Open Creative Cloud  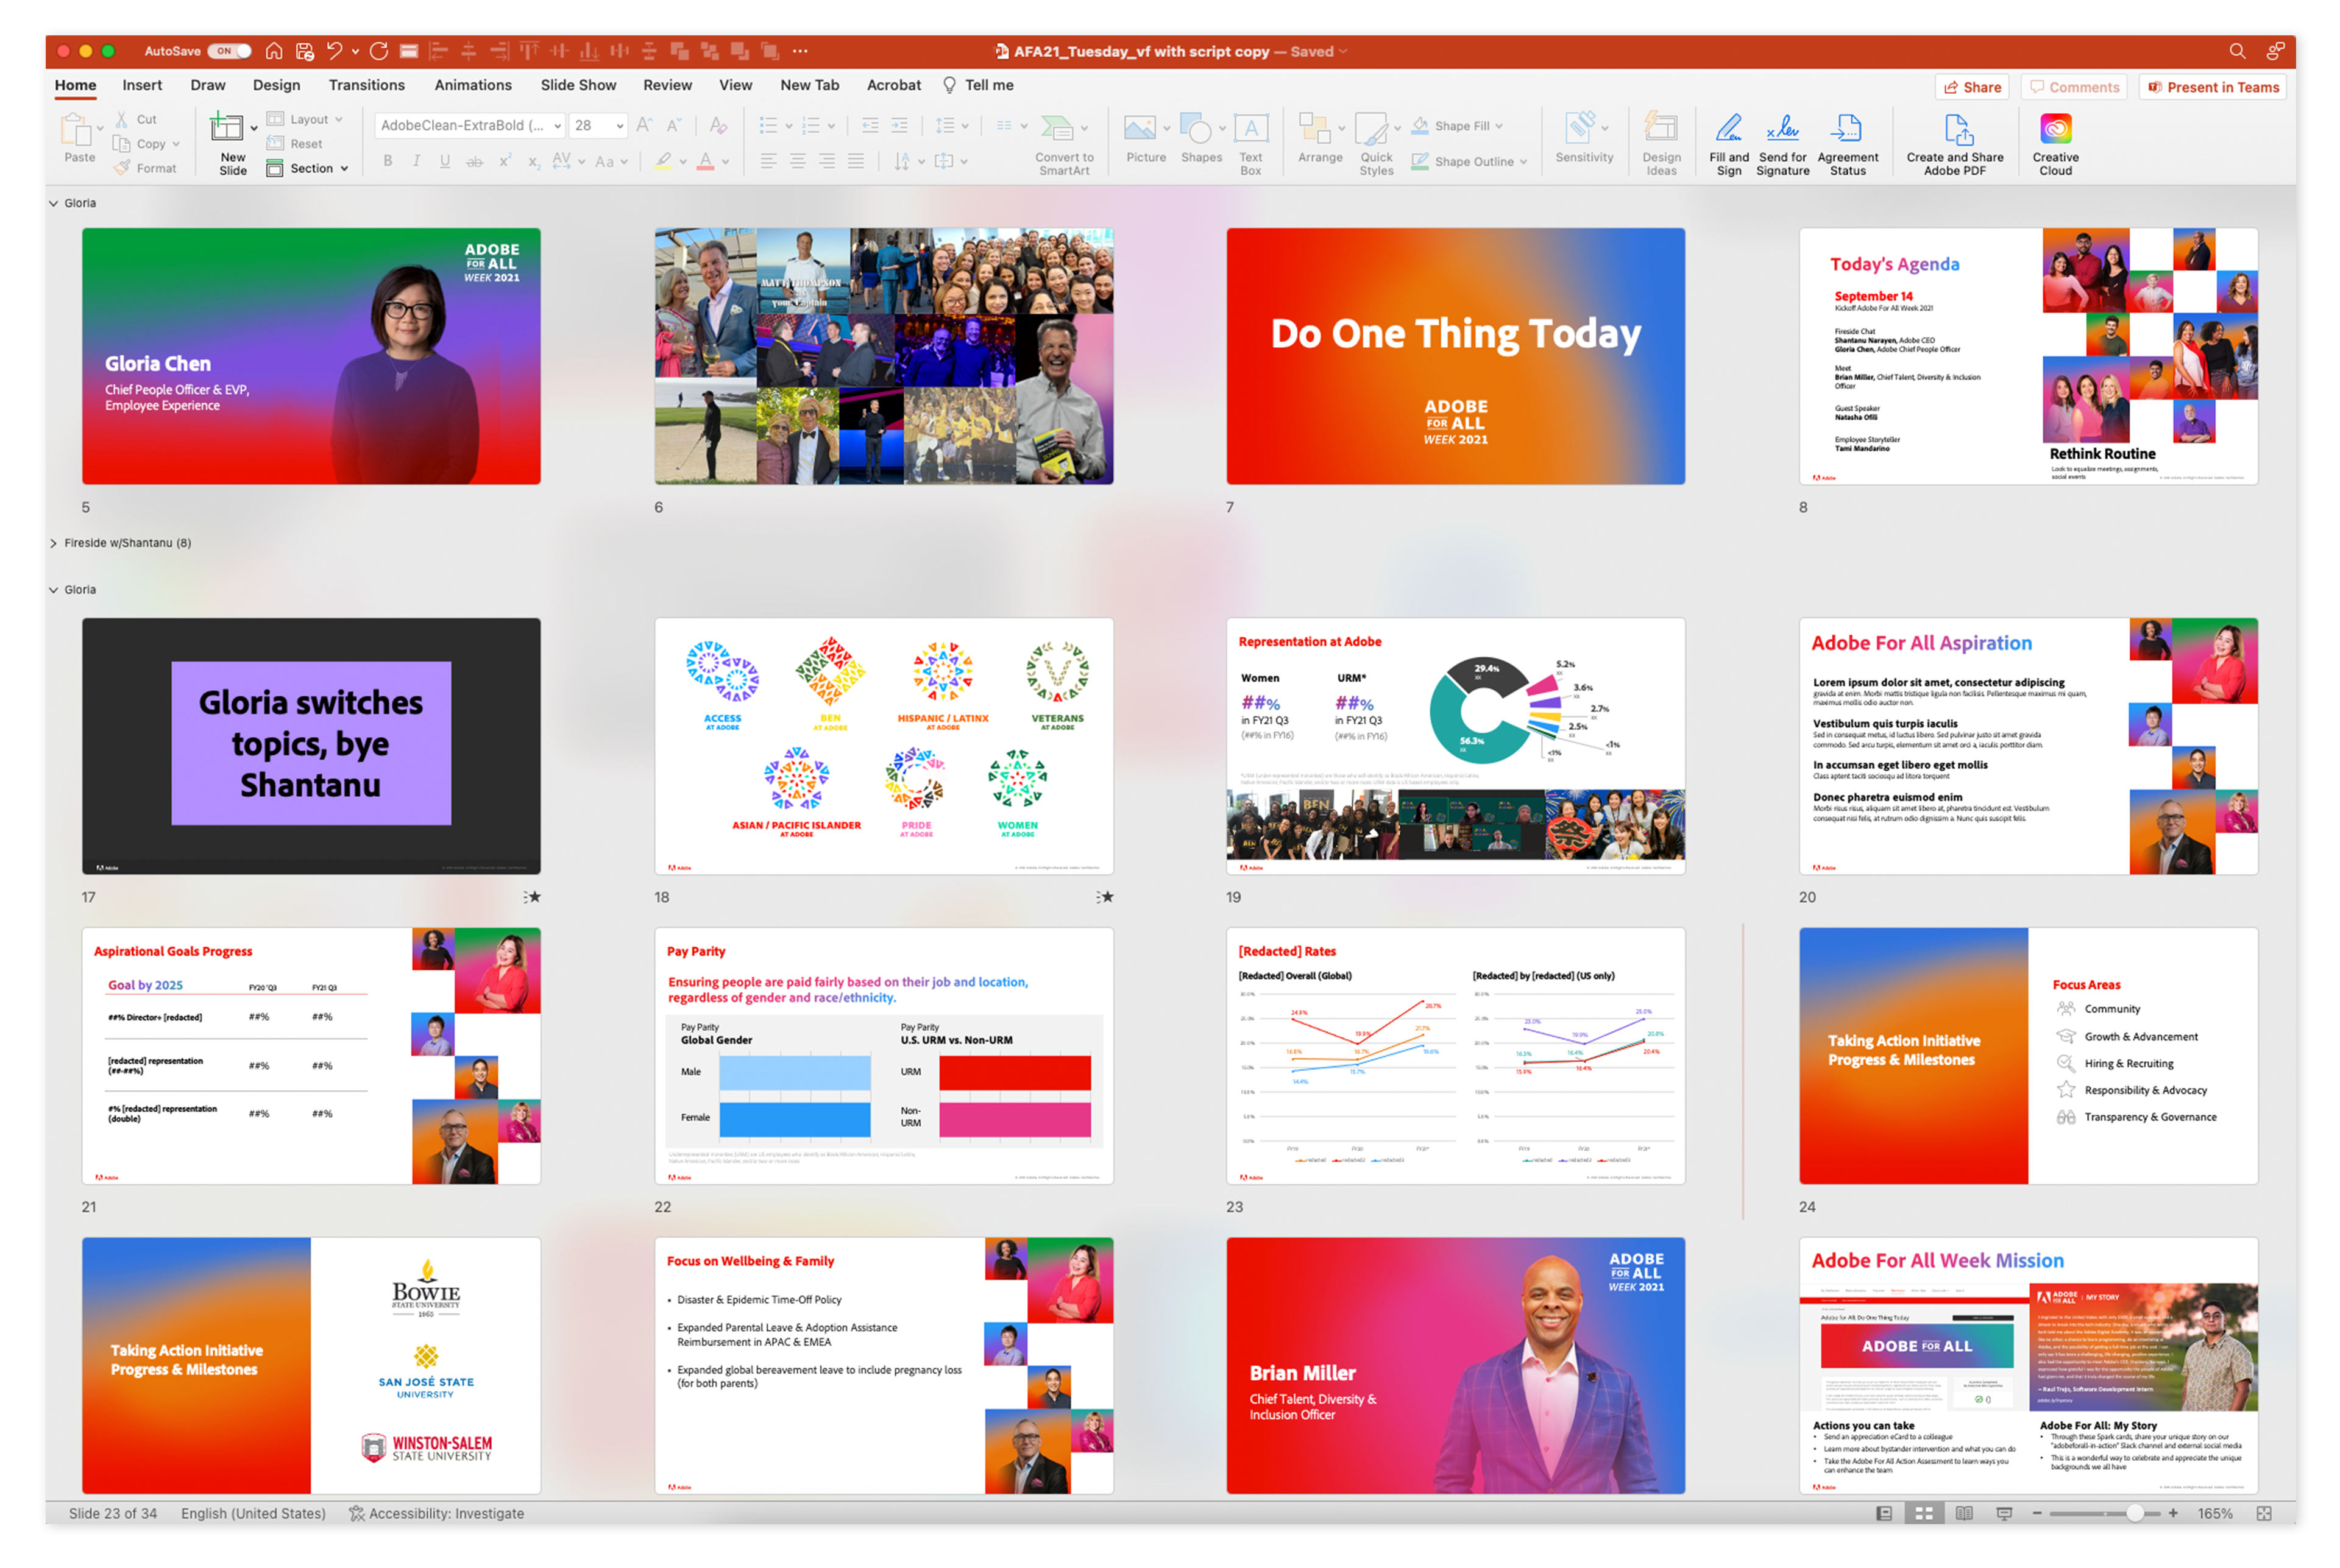[2056, 144]
